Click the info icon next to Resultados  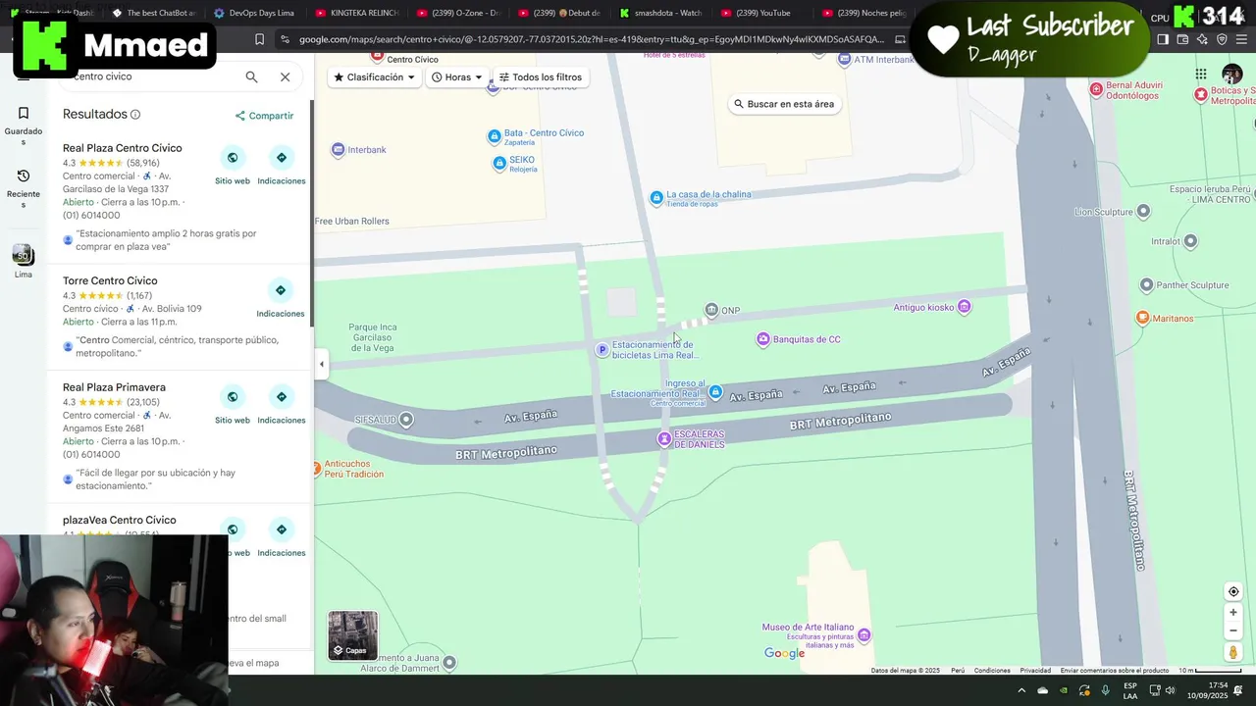135,115
